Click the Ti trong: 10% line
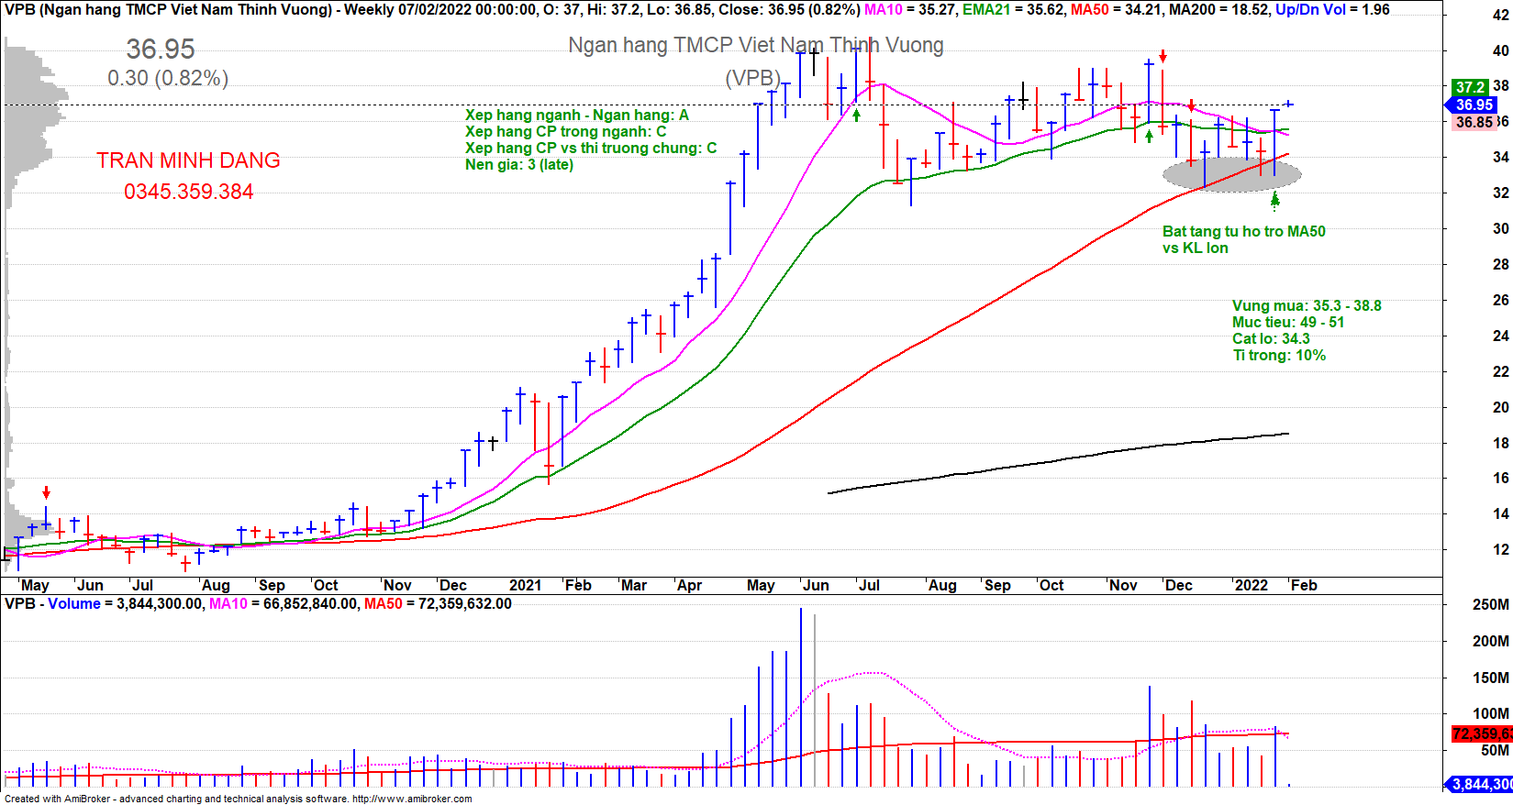The height and width of the screenshot is (805, 1513). click(x=1279, y=355)
